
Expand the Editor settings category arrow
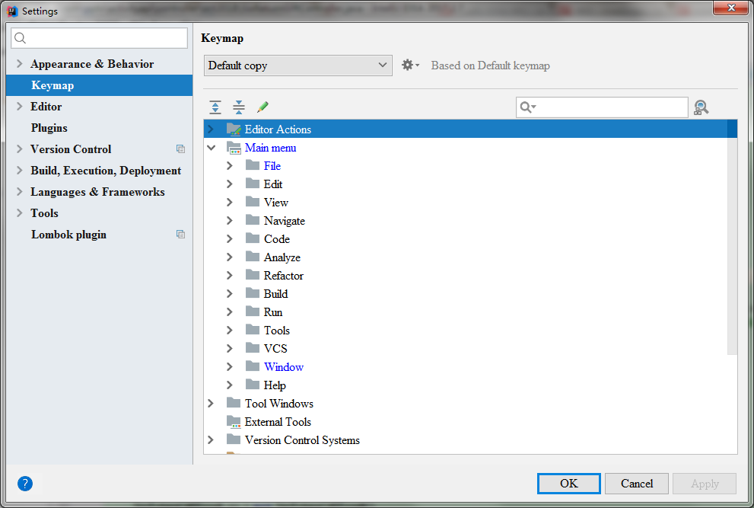(19, 107)
